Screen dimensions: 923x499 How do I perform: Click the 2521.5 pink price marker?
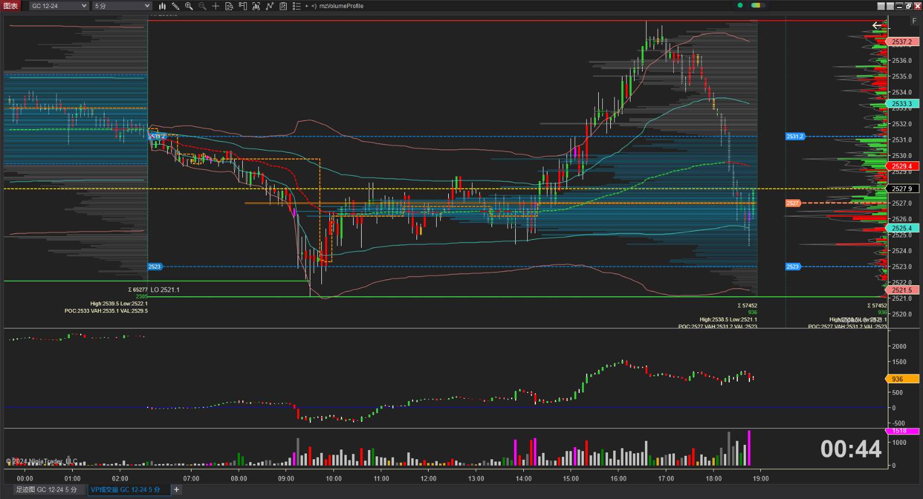(902, 290)
